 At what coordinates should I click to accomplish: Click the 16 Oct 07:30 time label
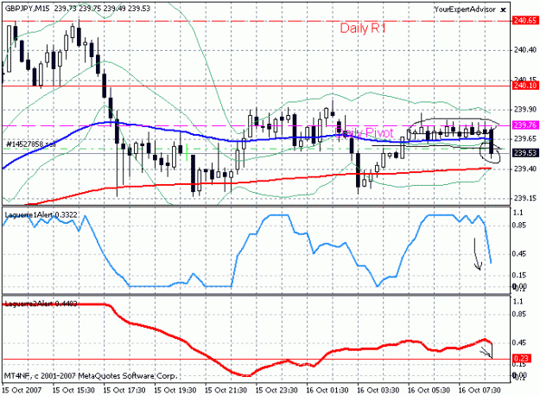tap(480, 391)
